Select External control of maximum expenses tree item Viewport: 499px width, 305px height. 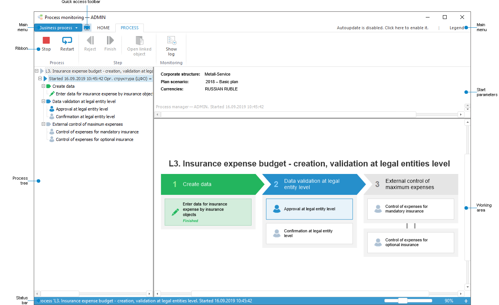(88, 124)
